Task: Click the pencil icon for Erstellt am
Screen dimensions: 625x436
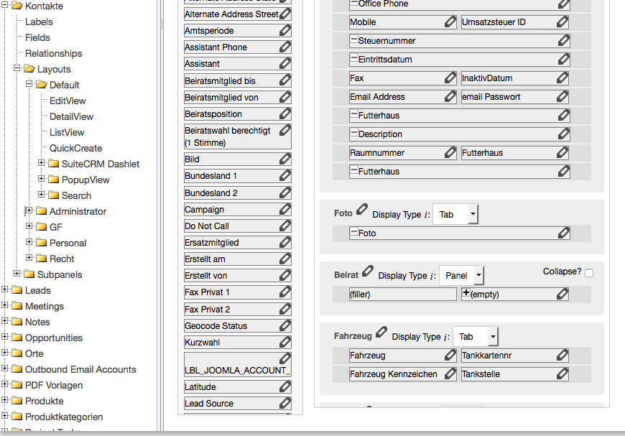Action: (285, 259)
